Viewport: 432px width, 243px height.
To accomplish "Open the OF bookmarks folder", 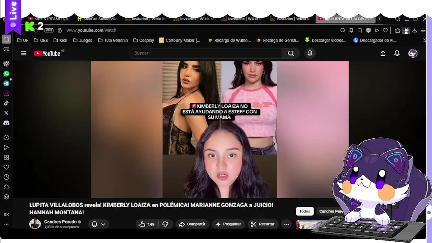I will [x=23, y=40].
